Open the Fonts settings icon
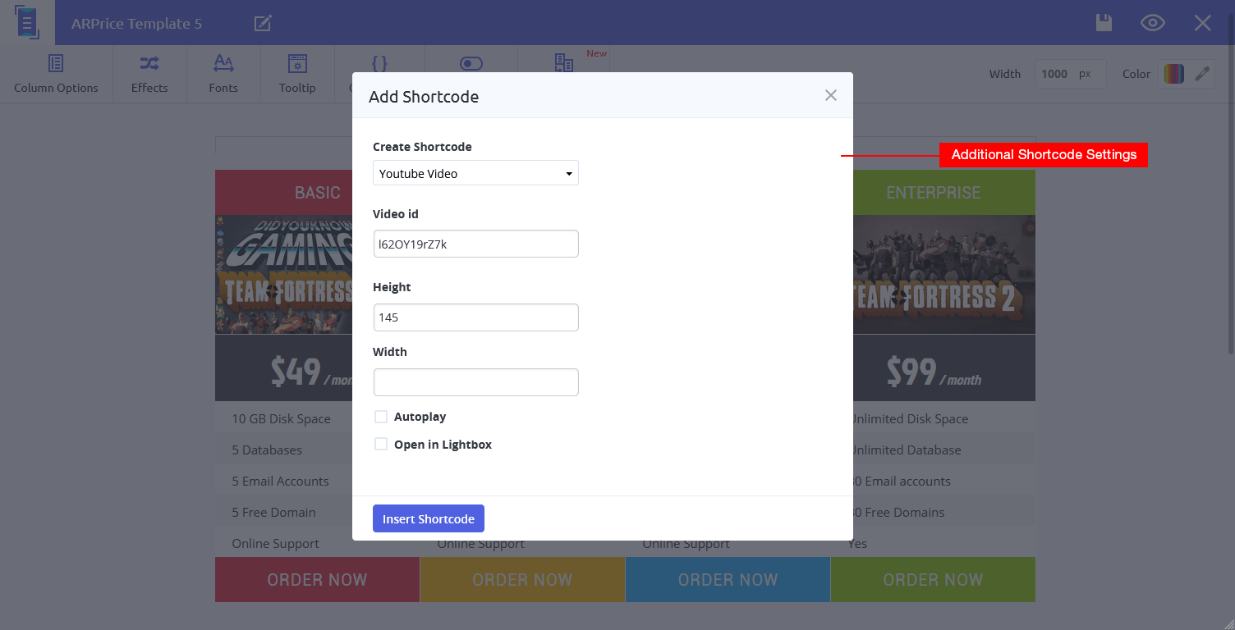1235x630 pixels. [223, 74]
